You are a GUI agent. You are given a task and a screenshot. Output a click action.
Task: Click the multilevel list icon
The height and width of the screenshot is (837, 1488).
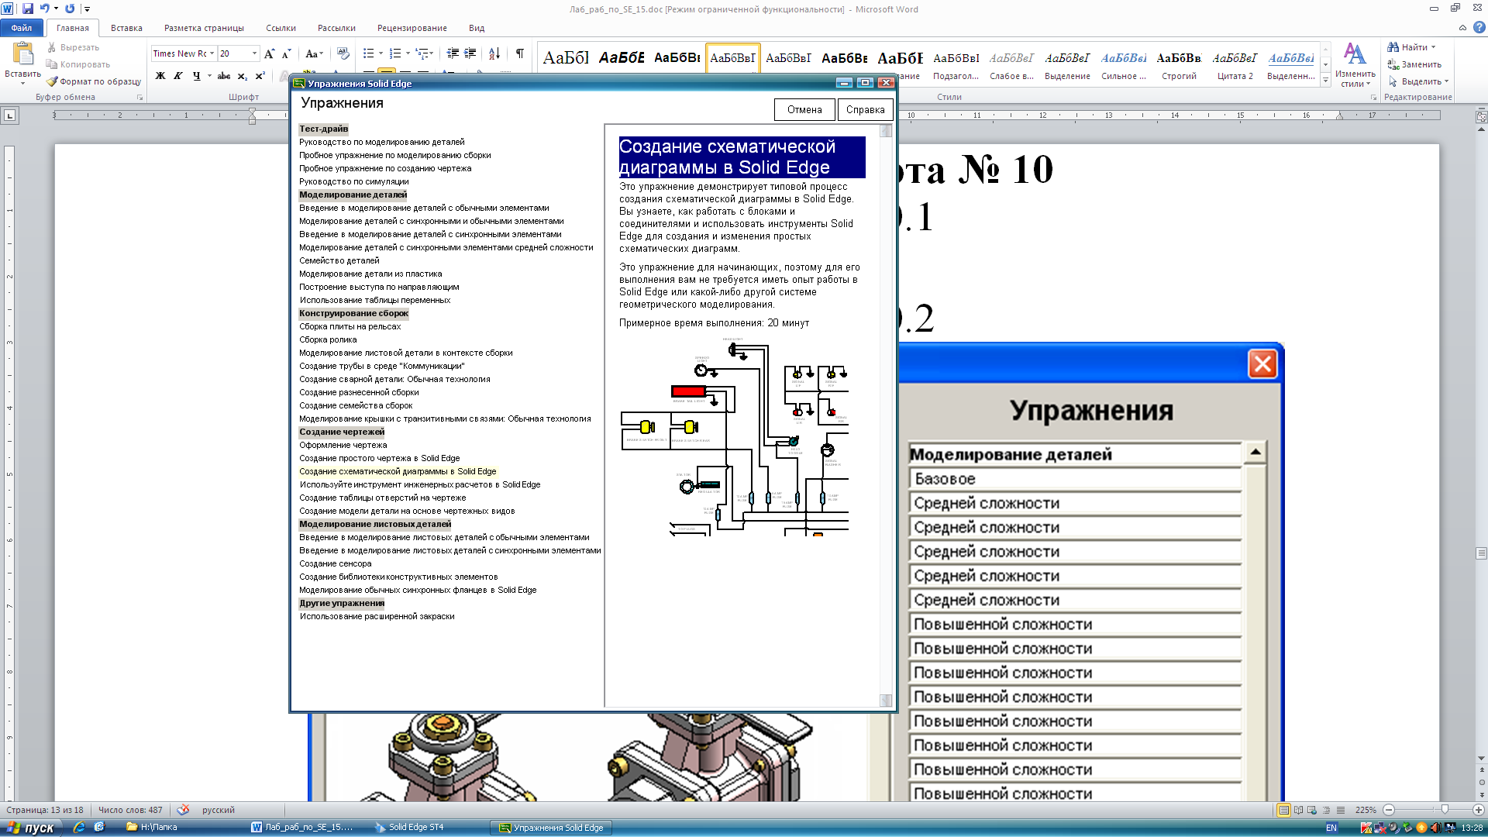(422, 53)
